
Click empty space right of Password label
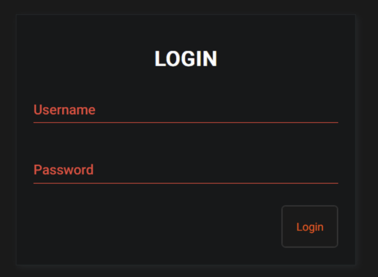pos(224,170)
